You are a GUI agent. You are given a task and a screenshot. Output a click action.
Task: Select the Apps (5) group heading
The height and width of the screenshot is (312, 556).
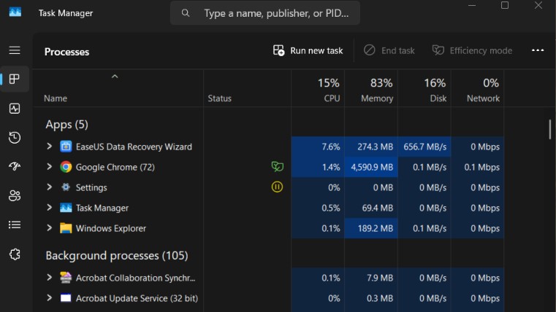66,125
